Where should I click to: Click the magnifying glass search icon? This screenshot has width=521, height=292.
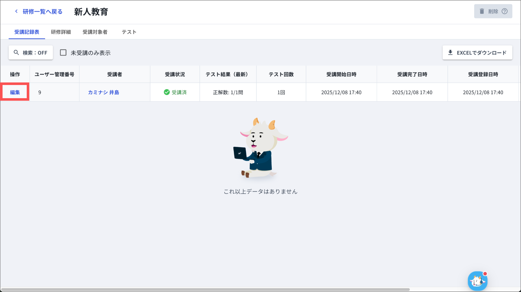[x=16, y=53]
